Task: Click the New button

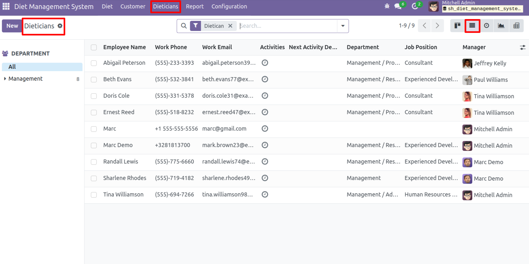Action: coord(12,26)
